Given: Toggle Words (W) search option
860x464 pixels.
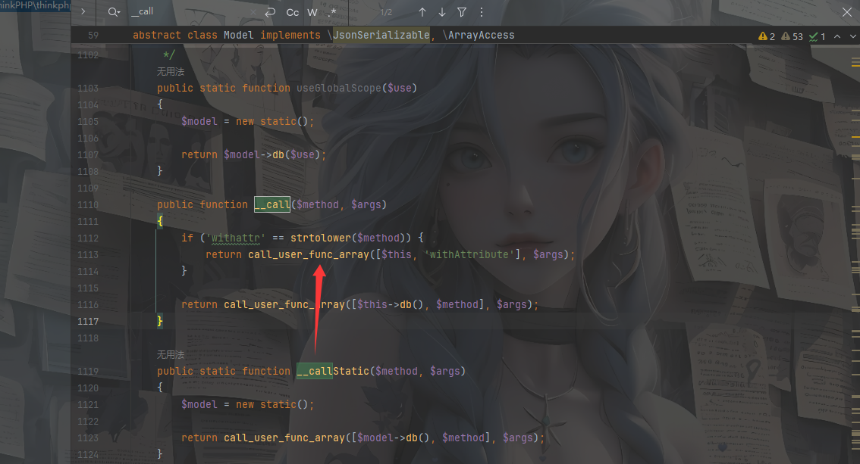Looking at the screenshot, I should click(x=312, y=12).
